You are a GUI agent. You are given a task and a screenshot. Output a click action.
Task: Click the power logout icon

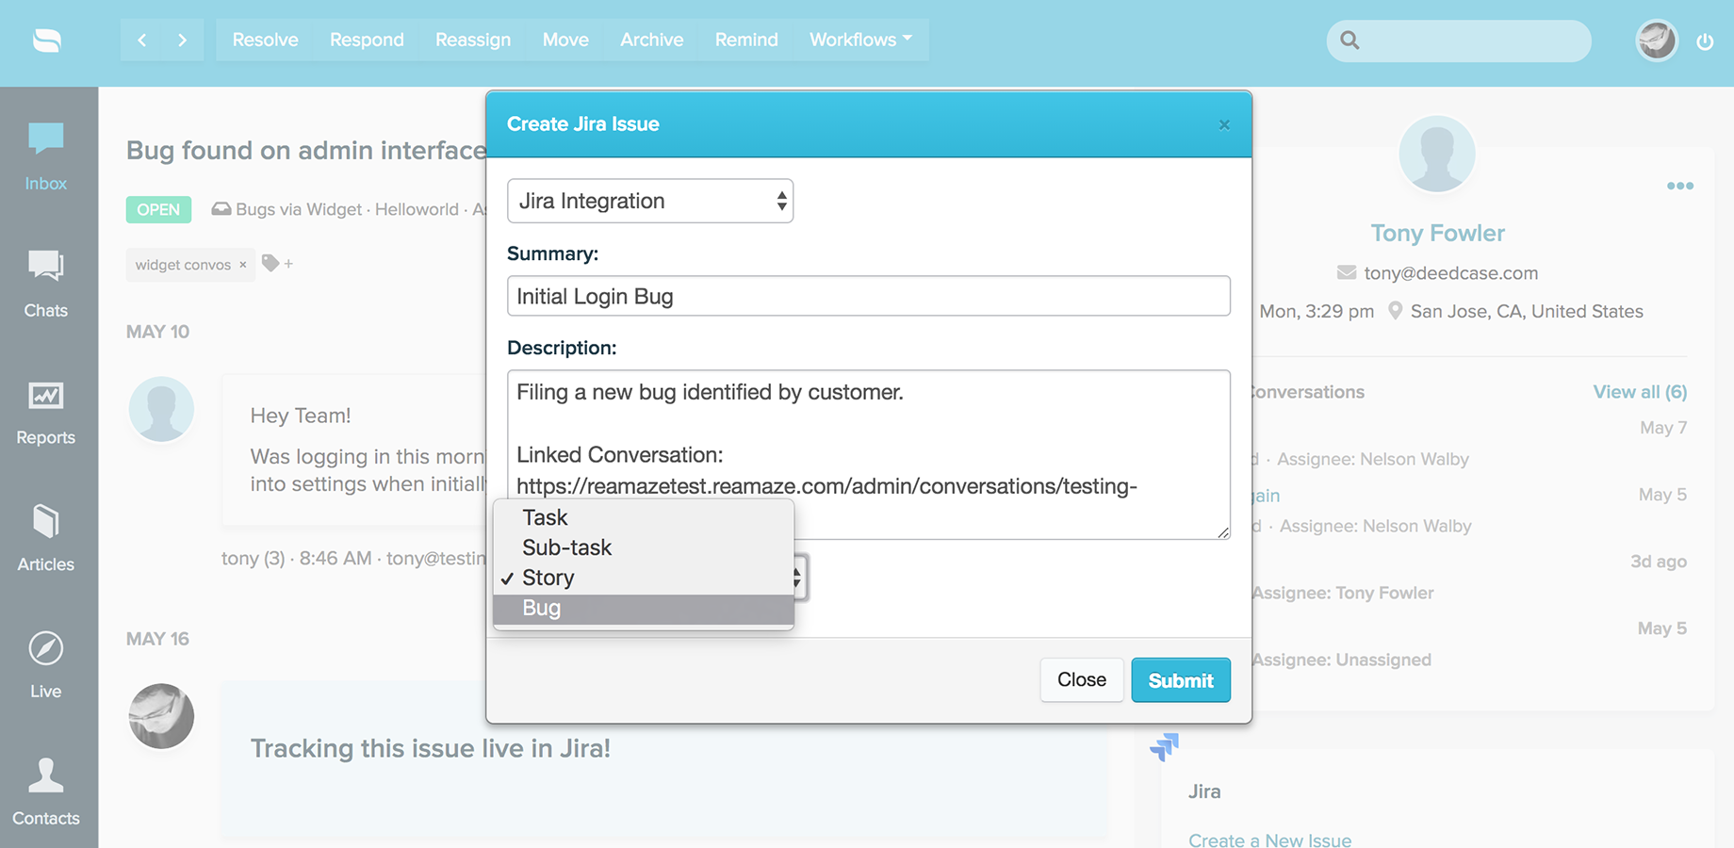click(1705, 41)
